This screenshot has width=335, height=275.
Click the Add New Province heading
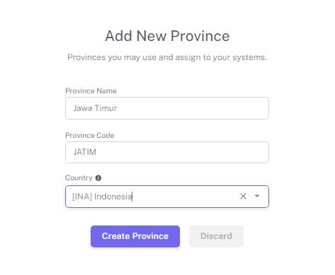point(167,36)
